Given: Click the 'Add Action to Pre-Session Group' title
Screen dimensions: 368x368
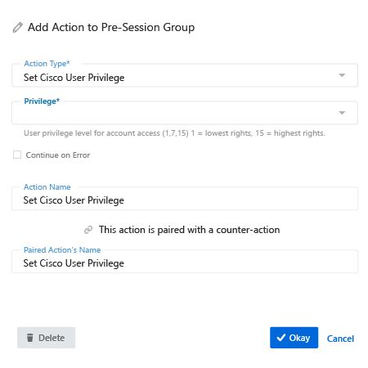Looking at the screenshot, I should point(111,28).
